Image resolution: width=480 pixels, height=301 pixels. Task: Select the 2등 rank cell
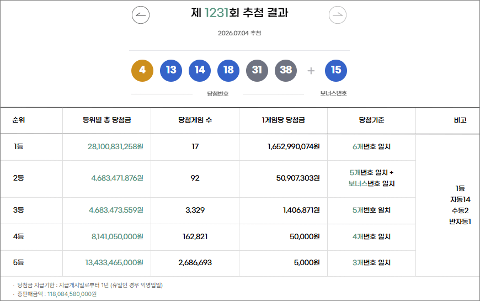pos(18,178)
